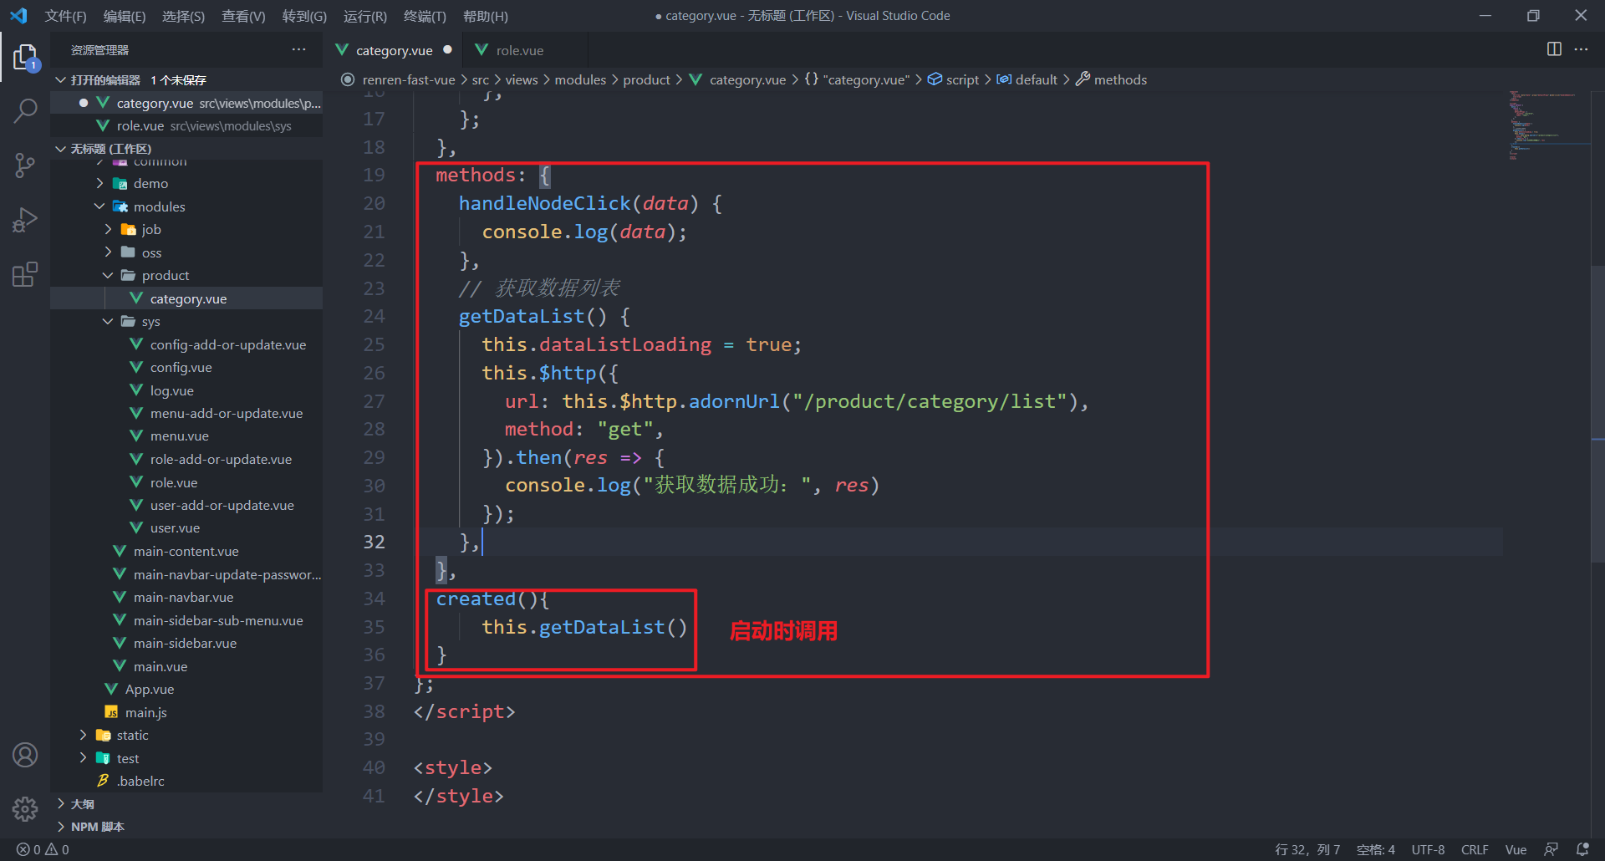Click the methods breadcrumb segment

1120,79
